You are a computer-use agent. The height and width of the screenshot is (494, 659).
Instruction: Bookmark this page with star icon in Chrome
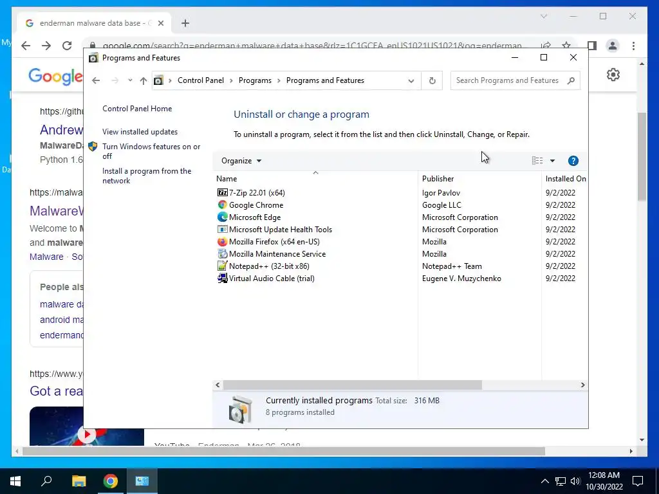[566, 46]
